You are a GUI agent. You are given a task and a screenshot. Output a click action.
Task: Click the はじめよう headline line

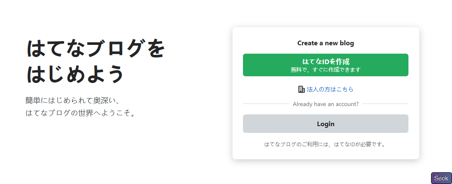point(75,74)
